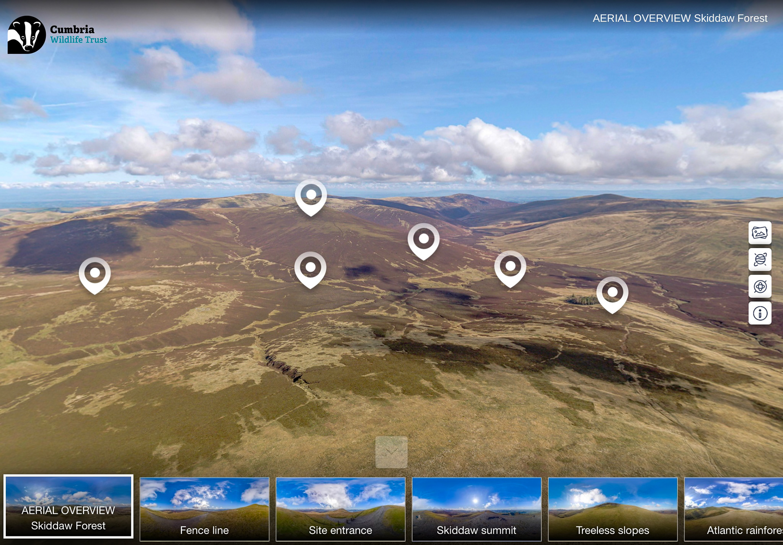Viewport: 783px width, 545px height.
Task: Click the striped globe rotation icon
Action: [x=760, y=260]
